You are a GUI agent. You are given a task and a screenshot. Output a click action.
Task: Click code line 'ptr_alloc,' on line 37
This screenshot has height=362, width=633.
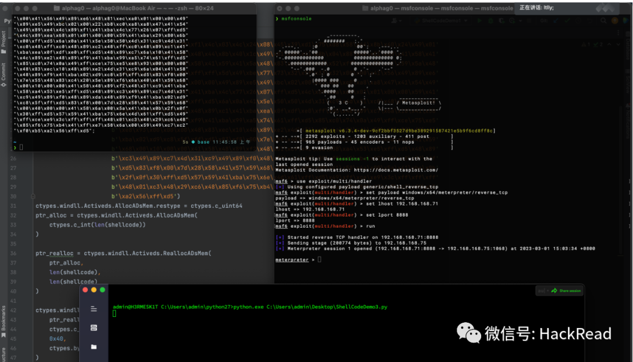(x=66, y=263)
